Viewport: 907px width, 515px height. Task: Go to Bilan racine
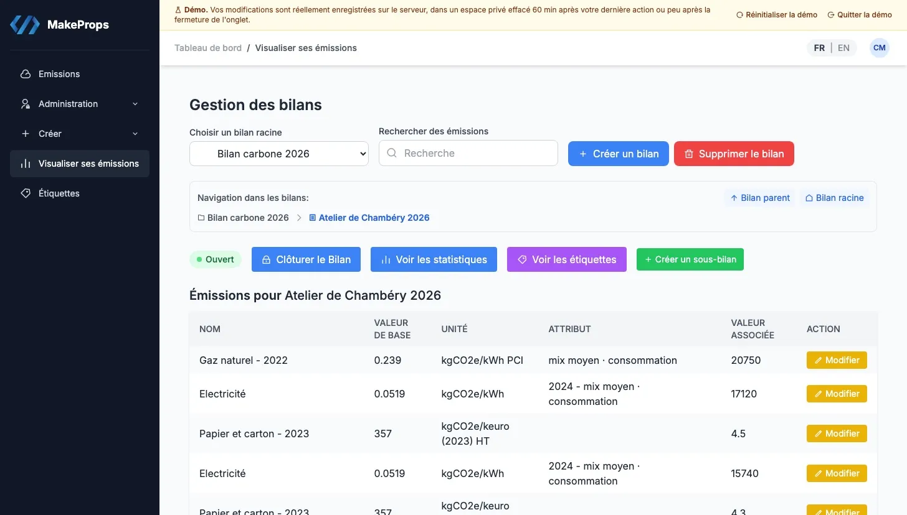(x=835, y=198)
